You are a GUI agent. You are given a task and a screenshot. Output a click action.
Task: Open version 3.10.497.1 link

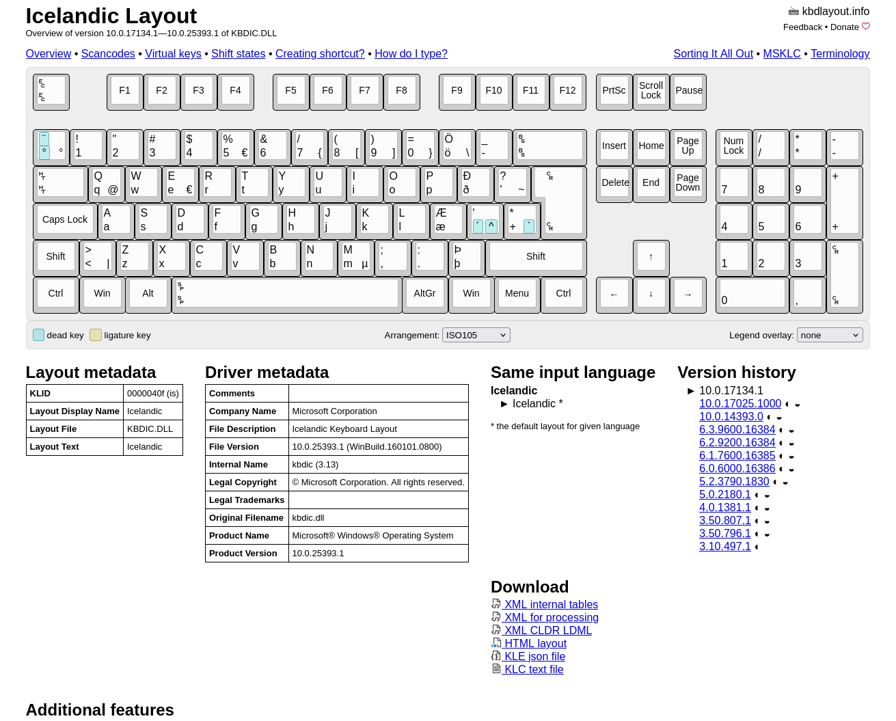point(725,547)
